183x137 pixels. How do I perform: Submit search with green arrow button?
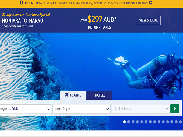pyautogui.click(x=175, y=109)
